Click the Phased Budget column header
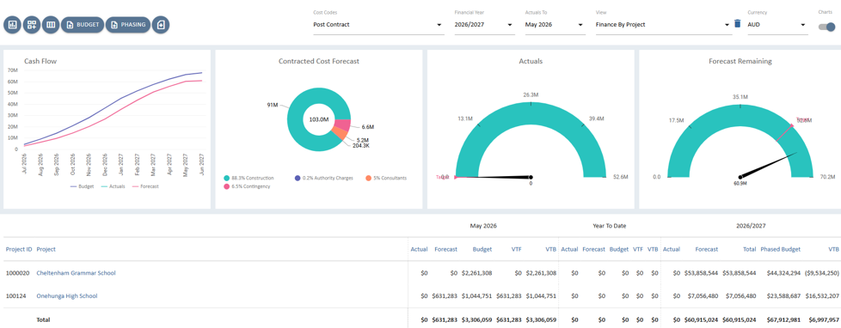The width and height of the screenshot is (841, 328). pos(781,249)
